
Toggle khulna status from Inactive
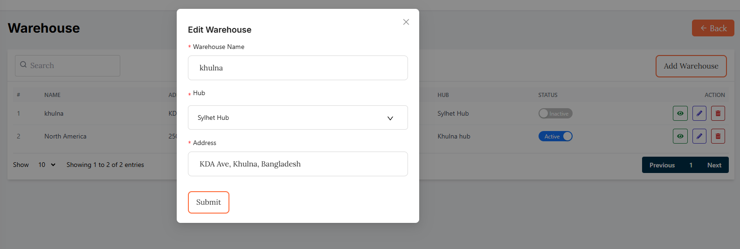tap(555, 113)
